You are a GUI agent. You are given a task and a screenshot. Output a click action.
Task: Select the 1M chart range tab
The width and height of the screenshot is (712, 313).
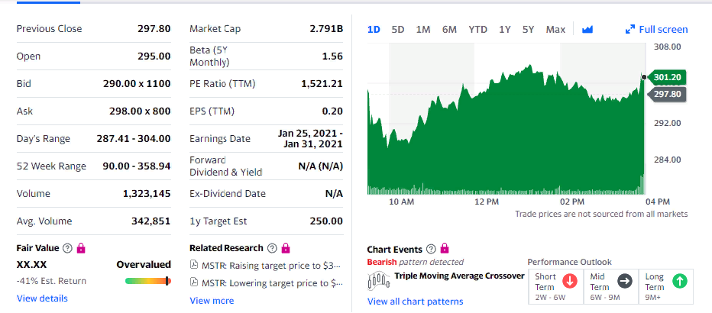[423, 30]
